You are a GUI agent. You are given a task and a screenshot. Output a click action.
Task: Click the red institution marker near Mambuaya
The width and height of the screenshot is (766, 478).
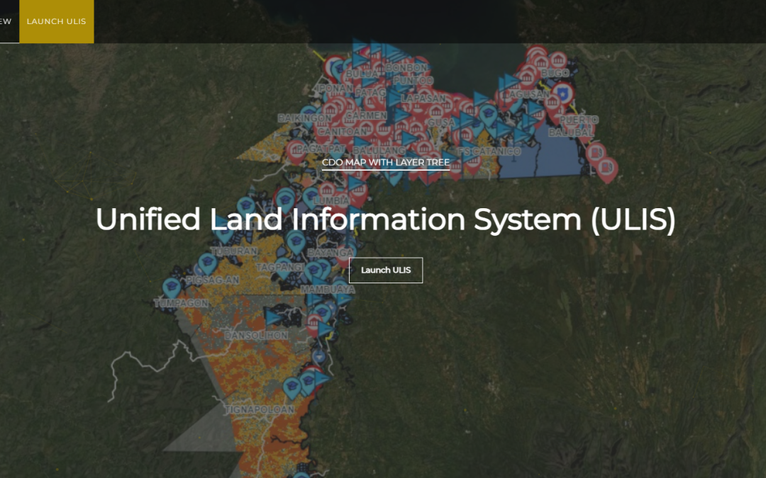click(x=313, y=321)
